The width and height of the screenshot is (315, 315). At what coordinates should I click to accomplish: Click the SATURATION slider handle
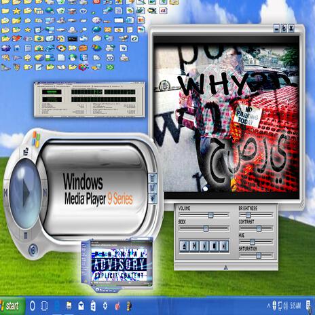click(x=259, y=256)
